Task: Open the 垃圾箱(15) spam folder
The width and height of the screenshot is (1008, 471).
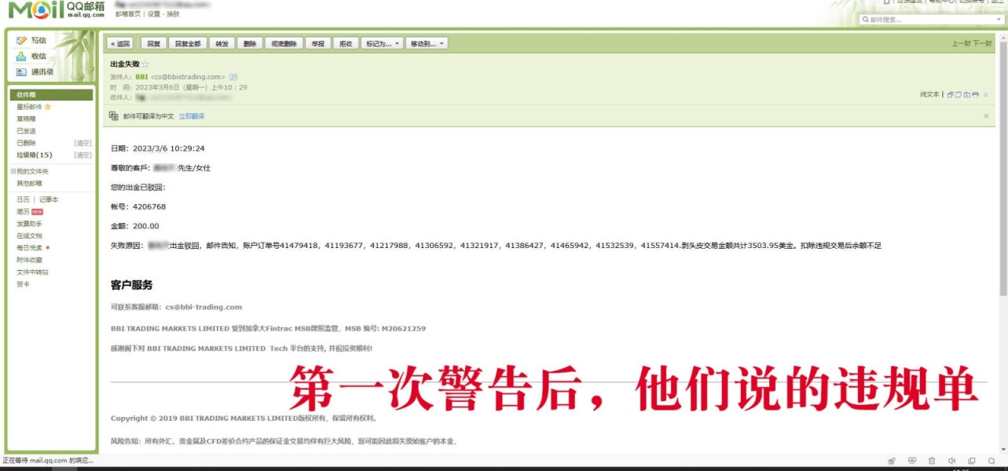Action: [x=35, y=155]
